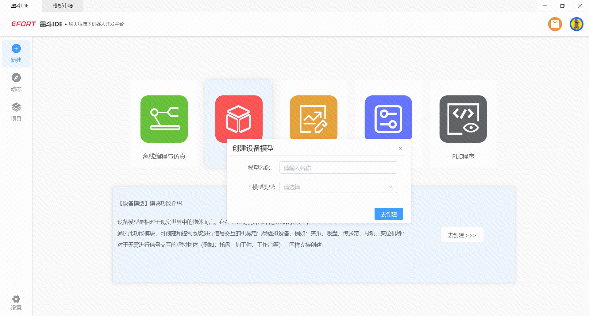Click the orange message inbox icon
The height and width of the screenshot is (316, 589).
pyautogui.click(x=555, y=24)
